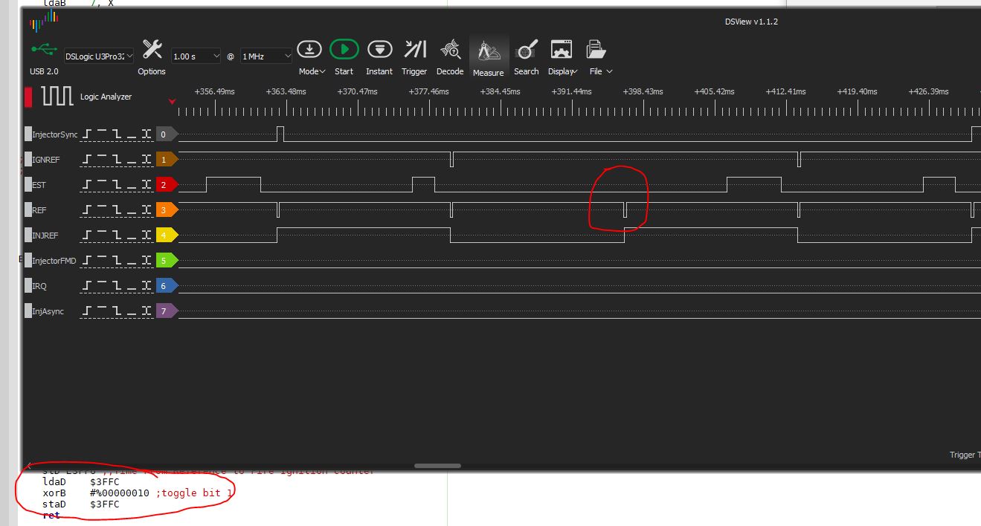
Task: Set rising-edge trigger on REF channel
Action: (88, 210)
